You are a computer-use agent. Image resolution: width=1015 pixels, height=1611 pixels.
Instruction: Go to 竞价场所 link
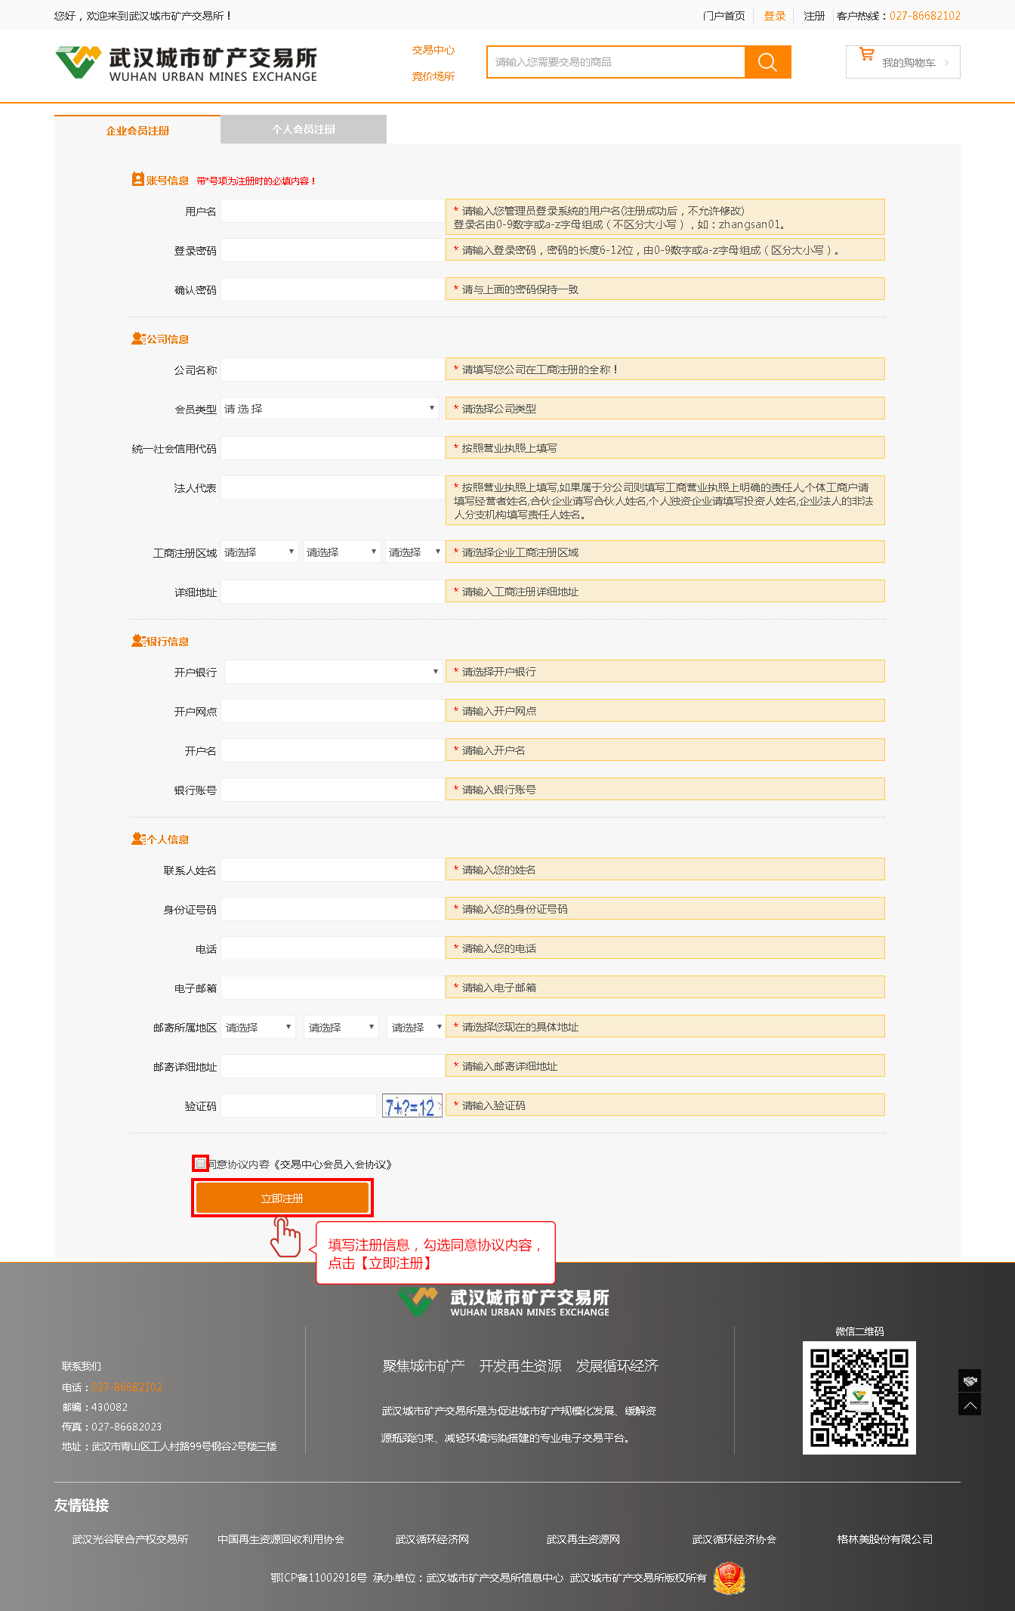click(433, 76)
